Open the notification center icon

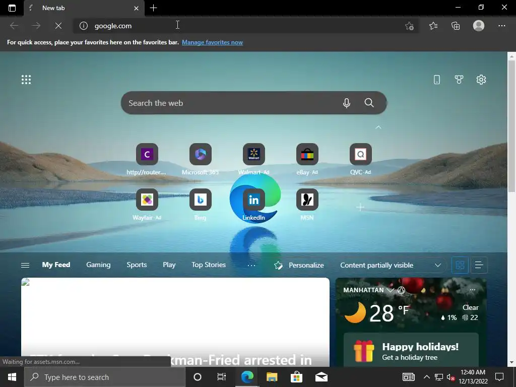[x=499, y=377]
